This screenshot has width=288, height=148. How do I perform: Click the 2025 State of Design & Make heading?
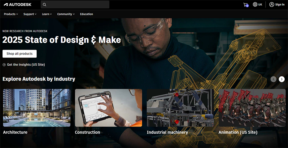[62, 40]
